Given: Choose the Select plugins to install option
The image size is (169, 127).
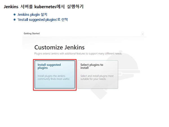Looking at the screenshot, I should point(98,75).
